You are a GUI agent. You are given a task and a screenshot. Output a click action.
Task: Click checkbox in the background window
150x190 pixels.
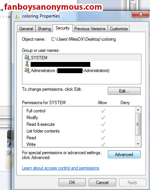tap(9, 153)
